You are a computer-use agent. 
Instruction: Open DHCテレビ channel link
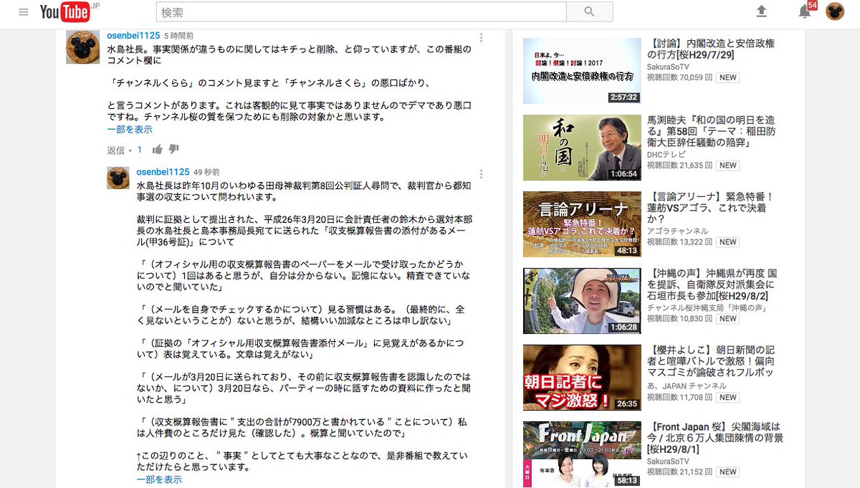tap(666, 154)
